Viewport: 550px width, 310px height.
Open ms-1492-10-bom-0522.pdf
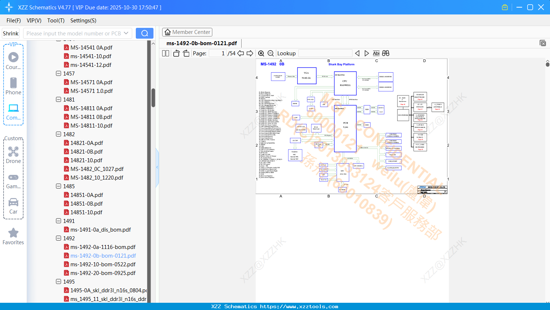103,264
